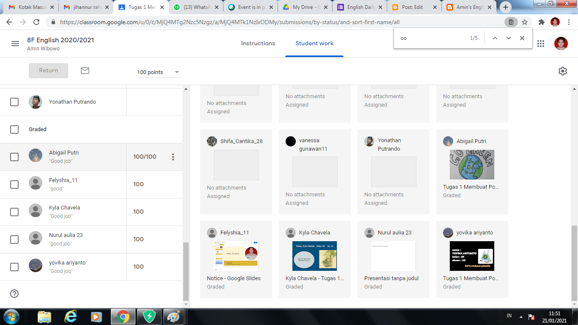
Task: Close the find-in-page bar
Action: tap(522, 38)
